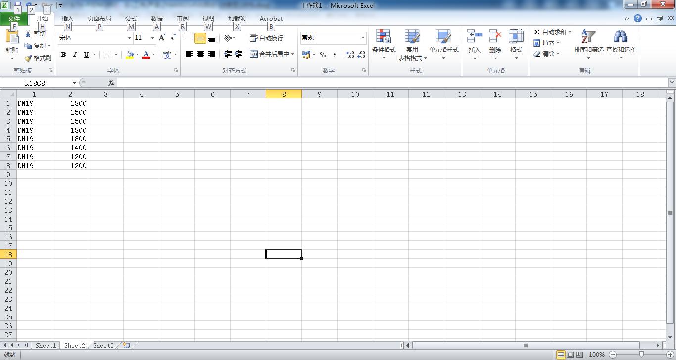Image resolution: width=676 pixels, height=360 pixels.
Task: Switch to the Sheet1 worksheet tab
Action: click(46, 346)
